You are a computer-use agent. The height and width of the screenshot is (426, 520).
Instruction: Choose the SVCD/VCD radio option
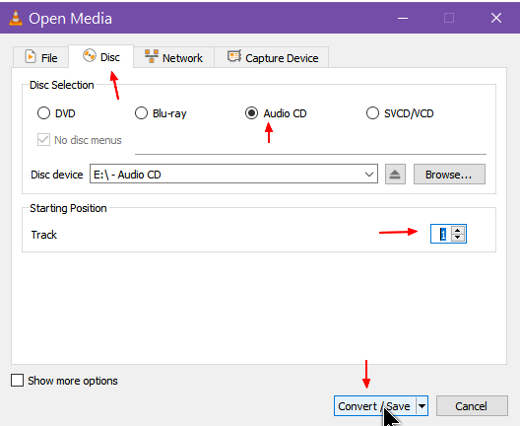(x=372, y=113)
